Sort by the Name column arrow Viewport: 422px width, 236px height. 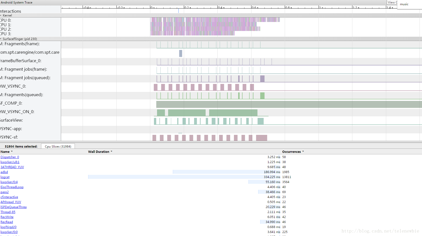pos(12,152)
